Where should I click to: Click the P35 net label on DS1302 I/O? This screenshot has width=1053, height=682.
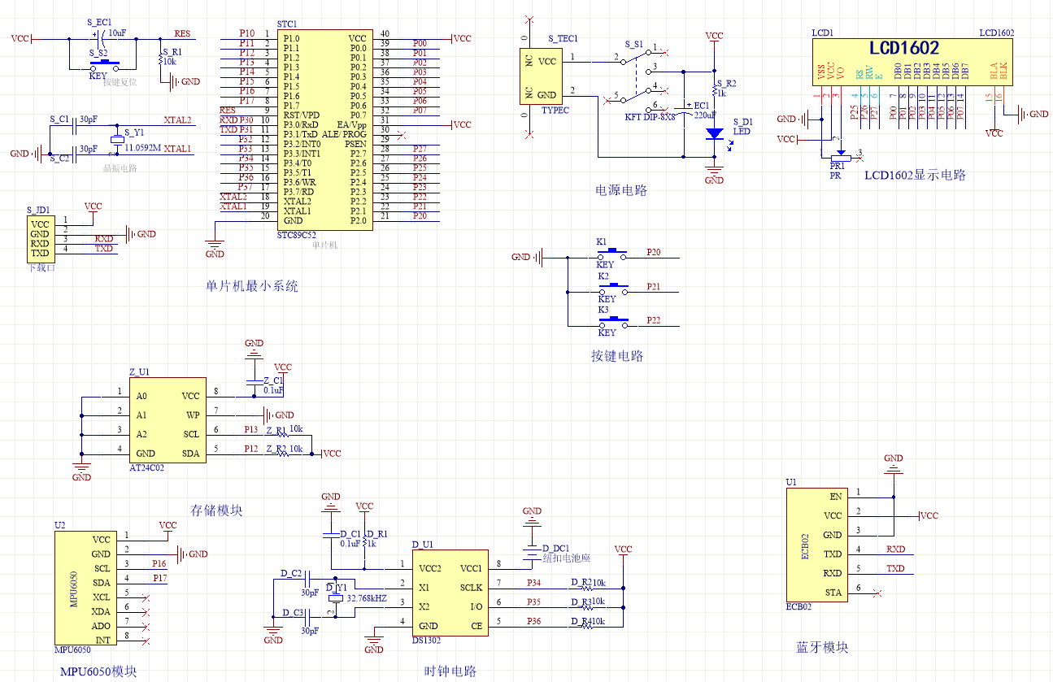coord(533,602)
